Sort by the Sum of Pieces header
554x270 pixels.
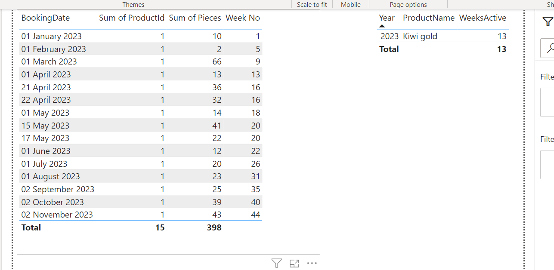195,18
